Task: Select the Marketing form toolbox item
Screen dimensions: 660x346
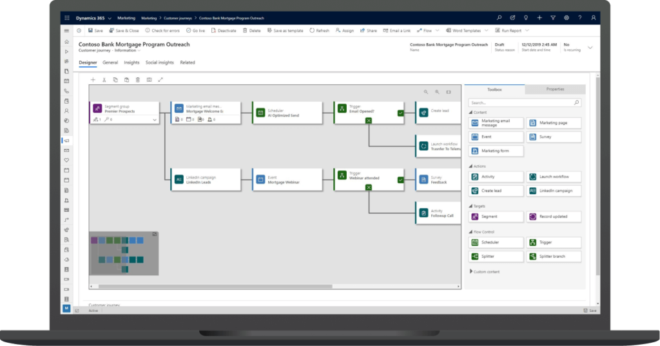Action: coord(496,151)
